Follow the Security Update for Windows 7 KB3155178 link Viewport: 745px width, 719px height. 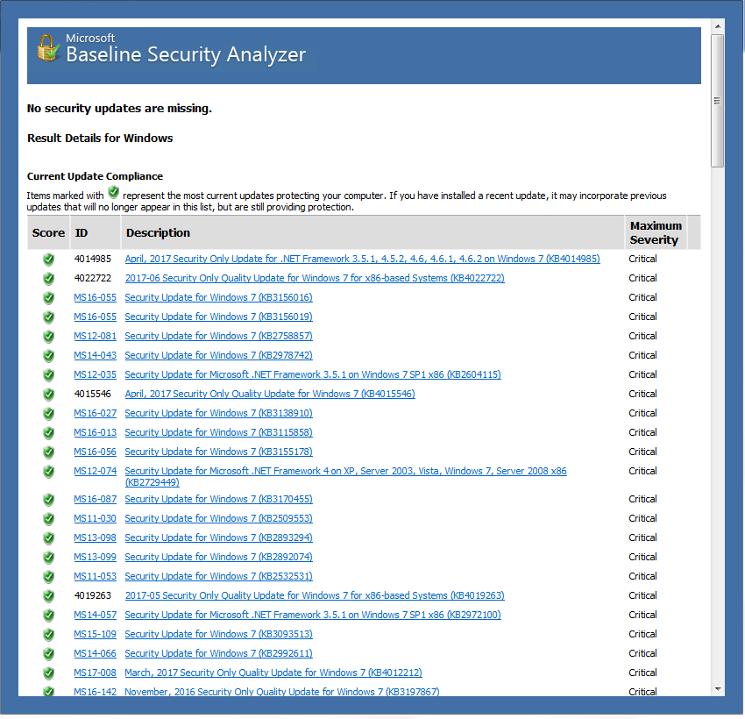point(218,452)
